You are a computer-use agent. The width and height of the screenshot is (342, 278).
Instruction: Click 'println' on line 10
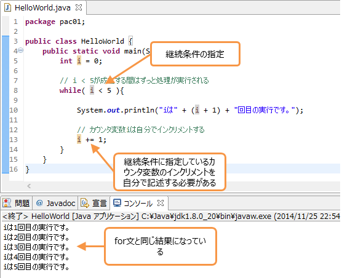[139, 110]
